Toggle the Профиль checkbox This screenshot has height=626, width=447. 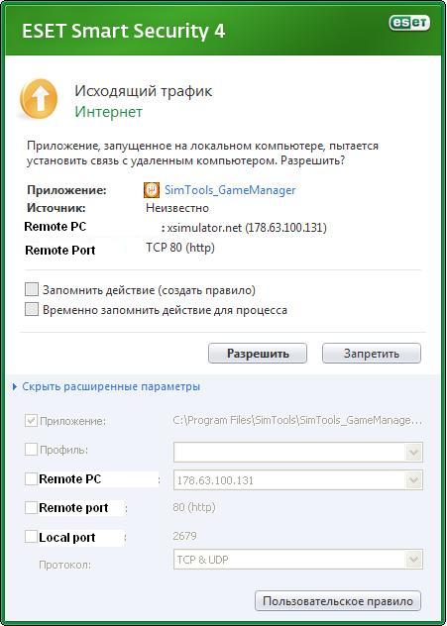click(x=31, y=450)
